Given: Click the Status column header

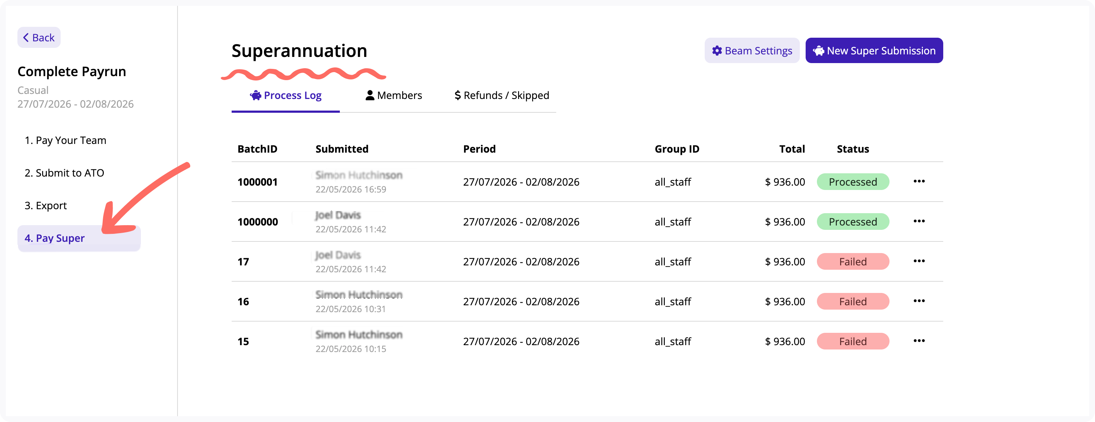Looking at the screenshot, I should click(x=853, y=149).
